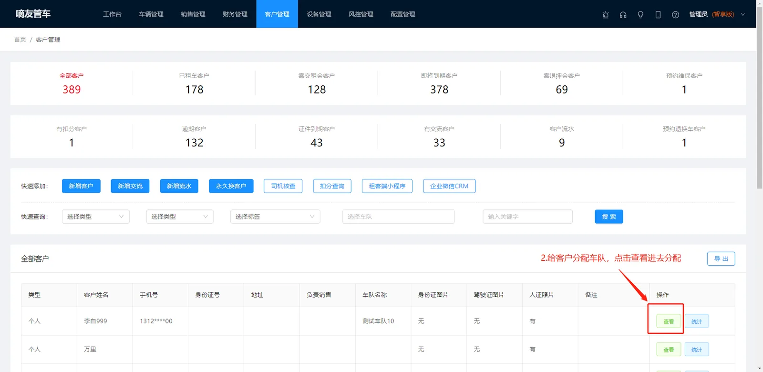Open the 扣分查询 button

(x=332, y=186)
